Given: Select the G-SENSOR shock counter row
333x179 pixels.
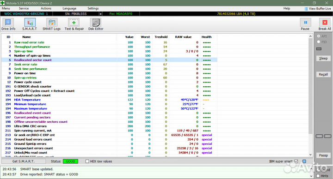Looking at the screenshot, I should [109, 86].
